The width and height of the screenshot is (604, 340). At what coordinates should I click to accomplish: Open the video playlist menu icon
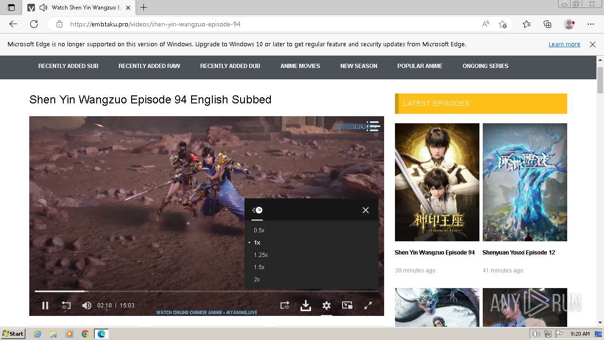373,126
